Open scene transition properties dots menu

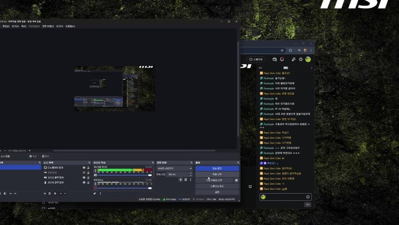[x=190, y=180]
